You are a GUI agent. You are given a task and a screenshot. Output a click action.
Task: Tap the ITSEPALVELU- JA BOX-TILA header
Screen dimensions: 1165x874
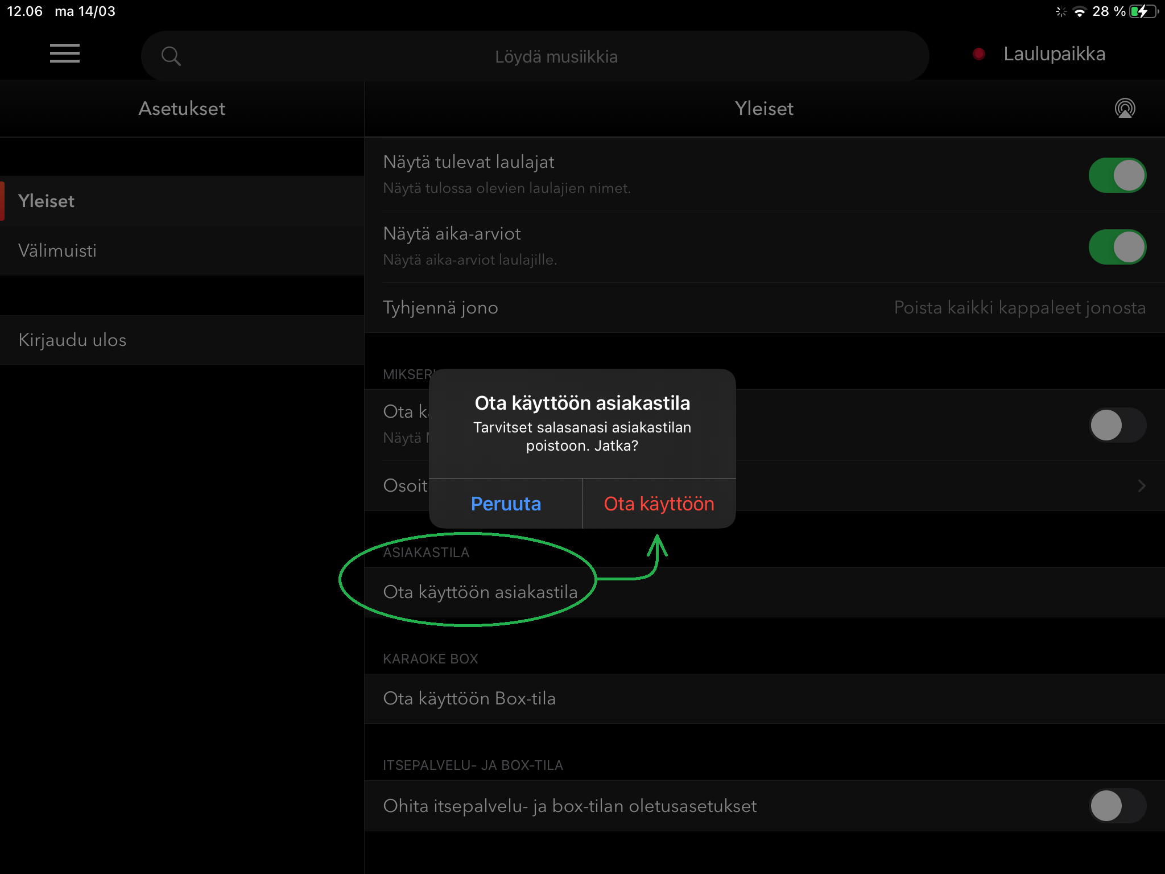[x=473, y=765]
